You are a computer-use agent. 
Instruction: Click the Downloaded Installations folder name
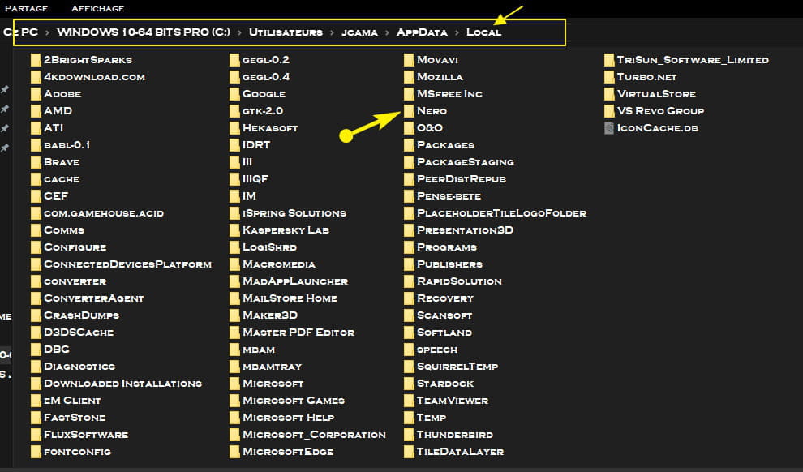123,384
